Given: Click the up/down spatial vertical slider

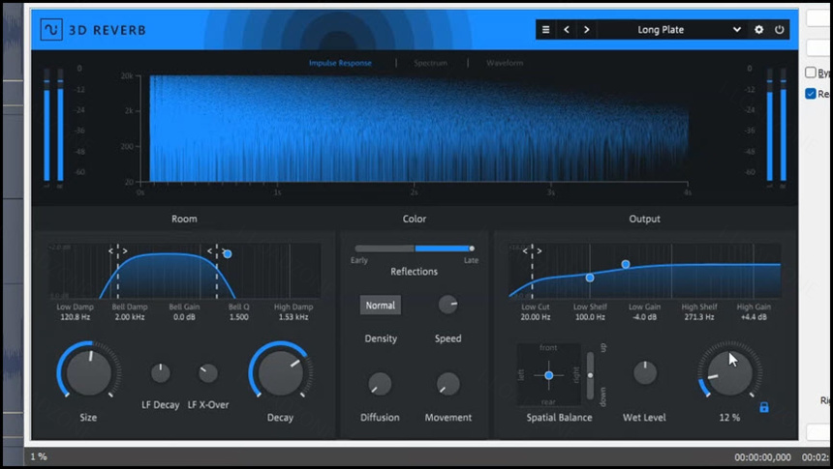Looking at the screenshot, I should coord(590,375).
